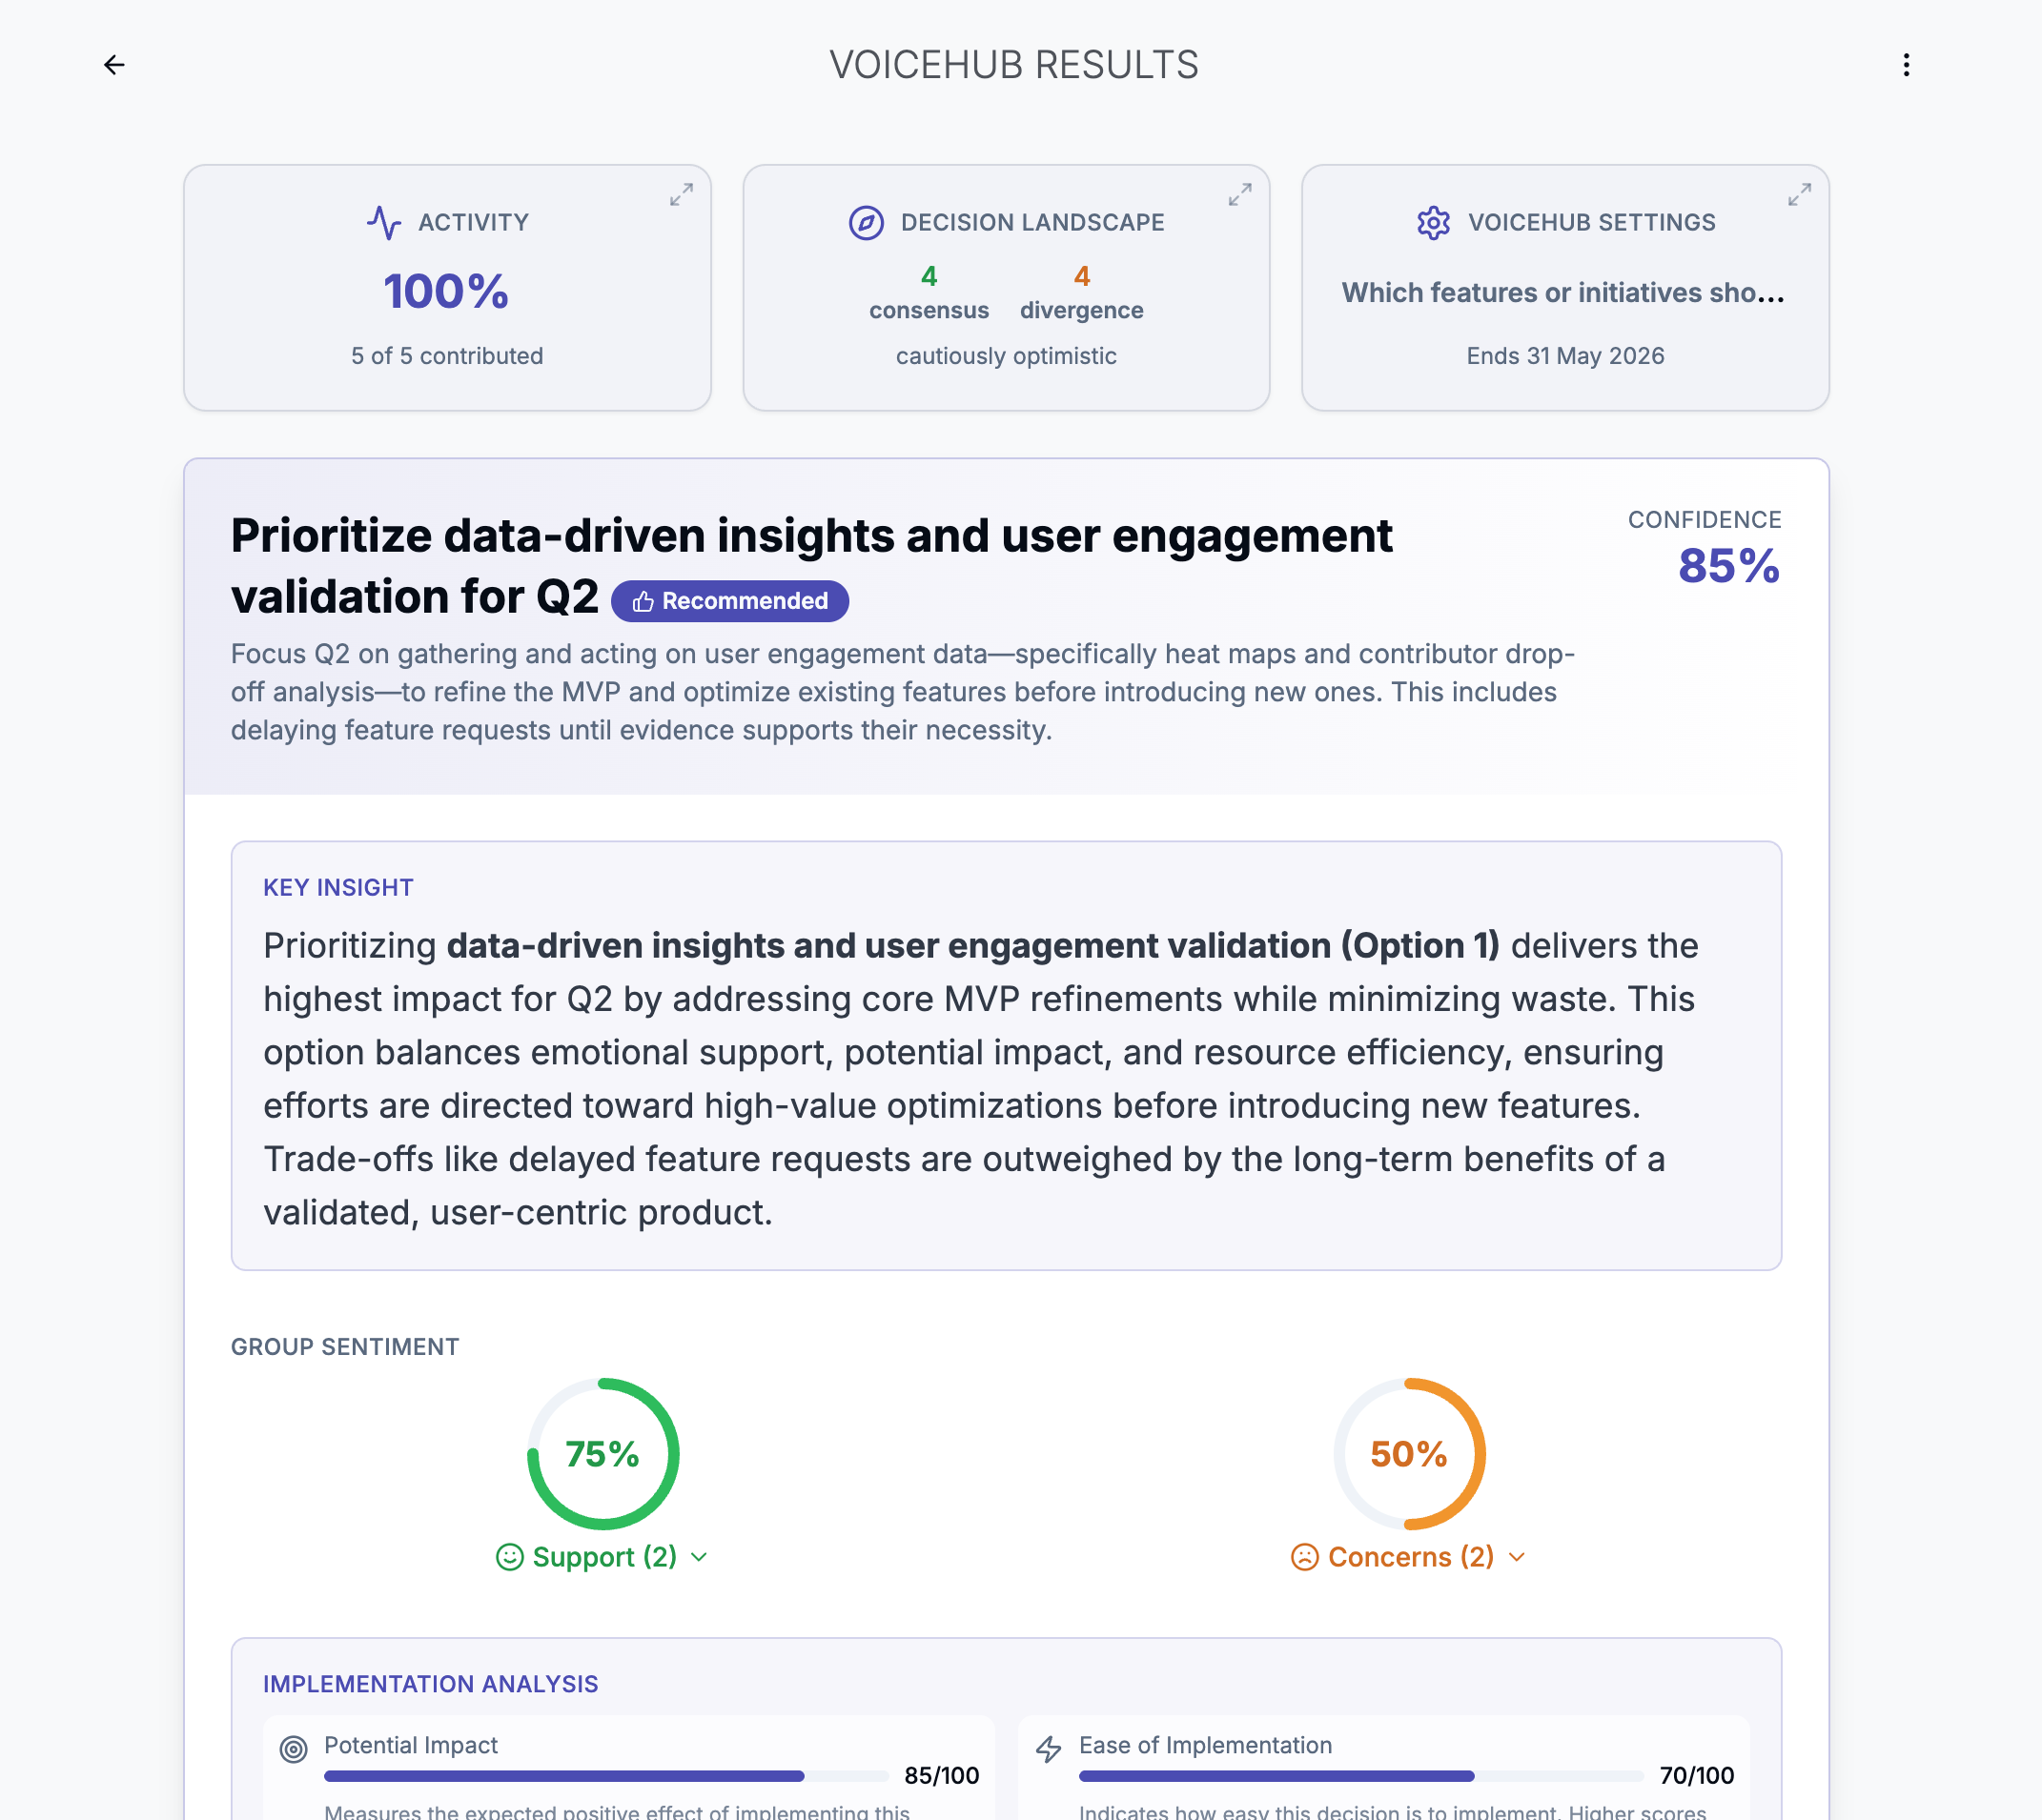Click the VoiceHub Settings gear icon
Viewport: 2042px width, 1820px height.
1433,222
